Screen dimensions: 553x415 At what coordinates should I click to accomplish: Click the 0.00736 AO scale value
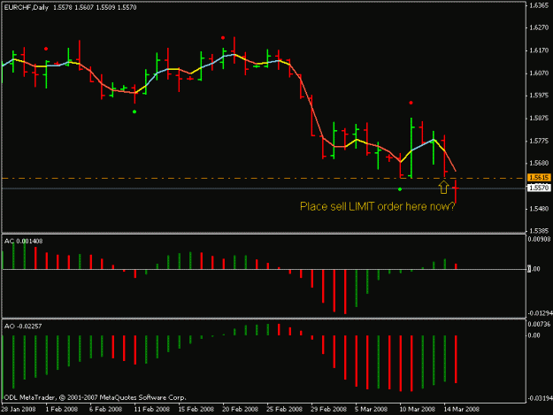click(539, 324)
